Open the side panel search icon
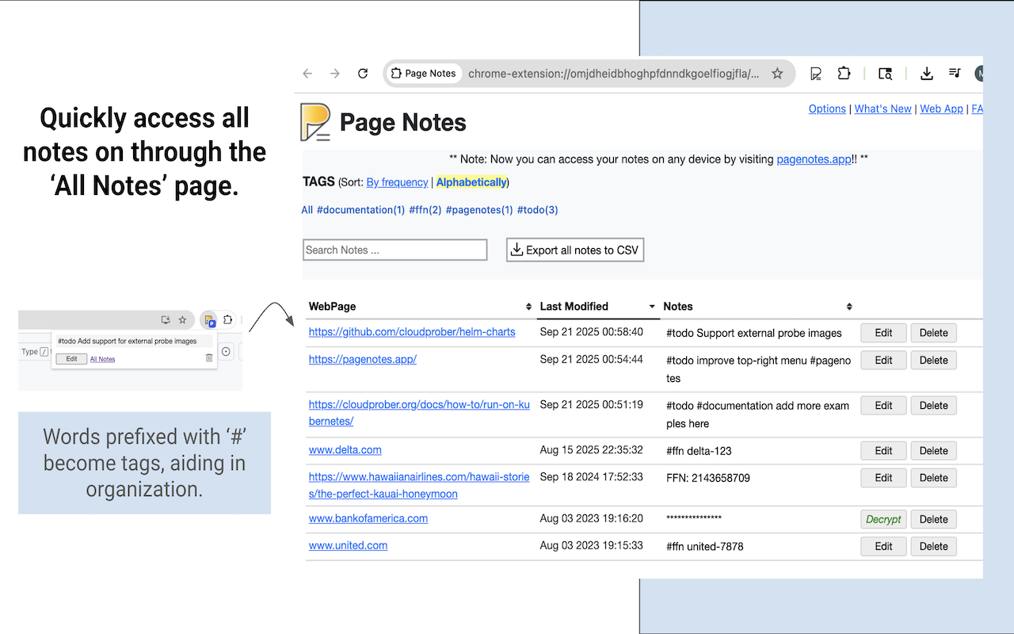 pos(885,73)
